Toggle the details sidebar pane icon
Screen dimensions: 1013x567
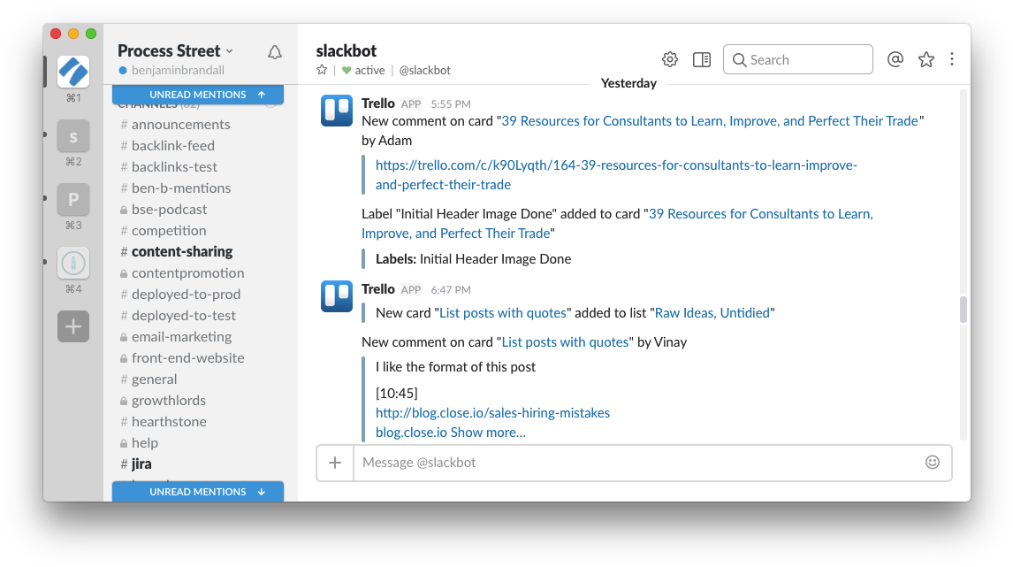[x=702, y=59]
